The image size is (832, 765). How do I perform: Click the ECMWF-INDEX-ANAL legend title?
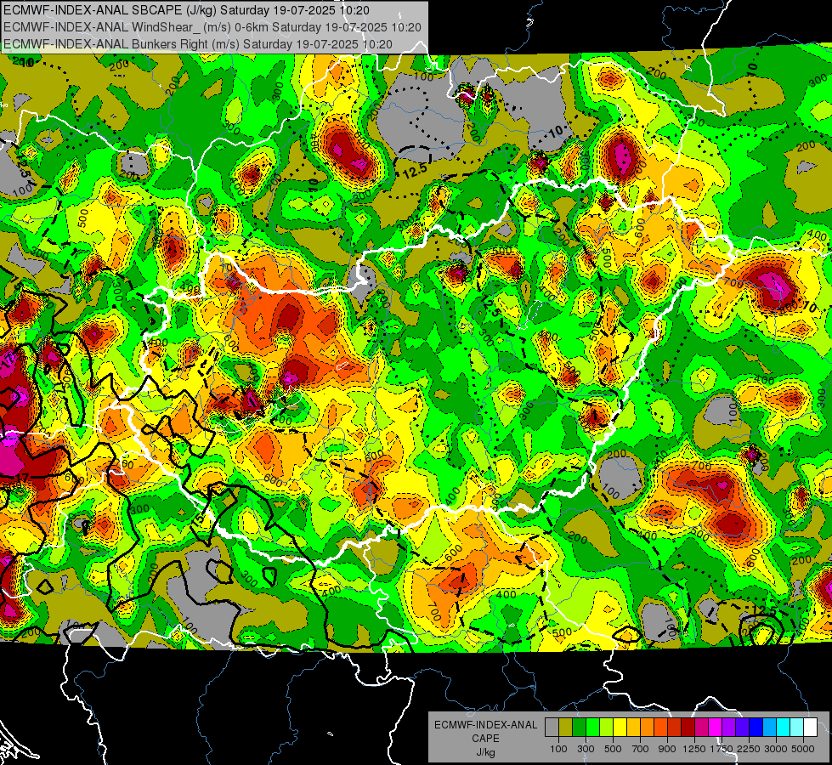coord(486,725)
